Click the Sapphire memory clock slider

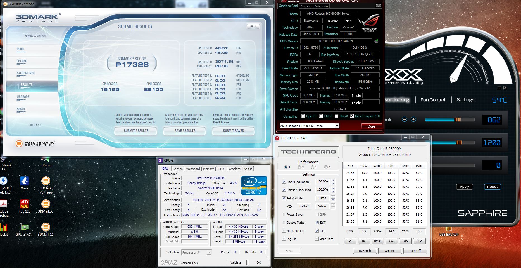[x=450, y=143]
